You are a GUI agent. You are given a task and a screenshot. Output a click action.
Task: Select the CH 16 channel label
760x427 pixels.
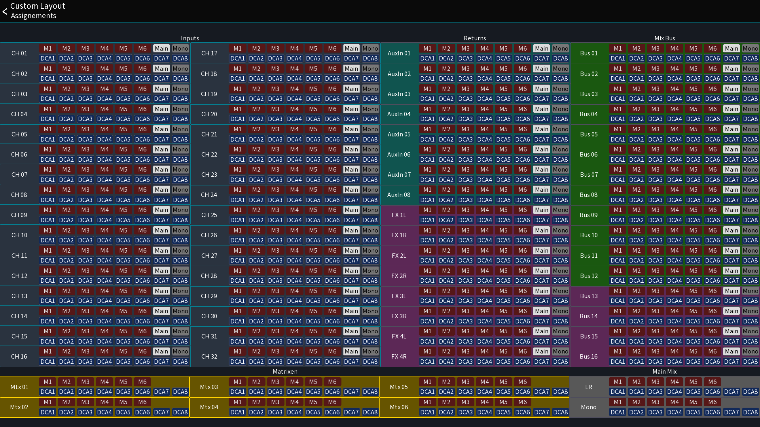point(19,357)
